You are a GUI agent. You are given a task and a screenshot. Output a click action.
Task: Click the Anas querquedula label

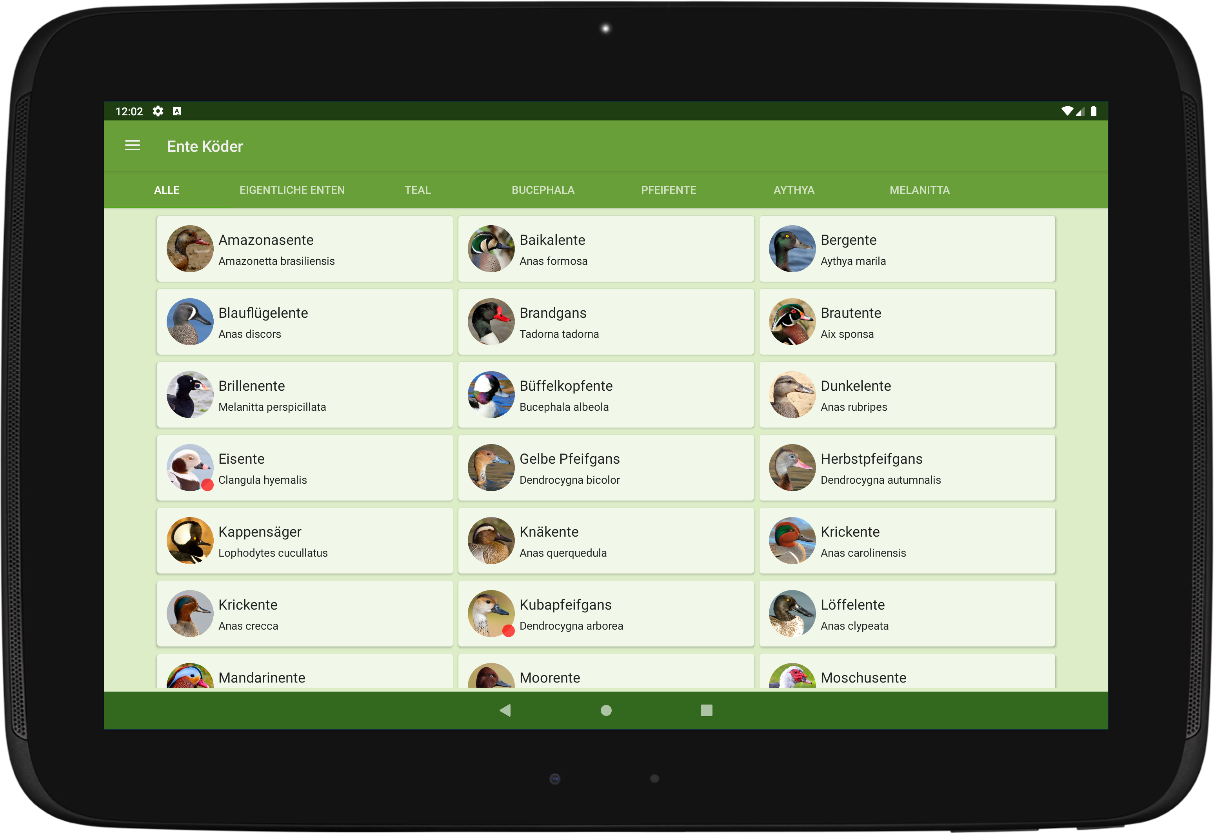tap(563, 554)
